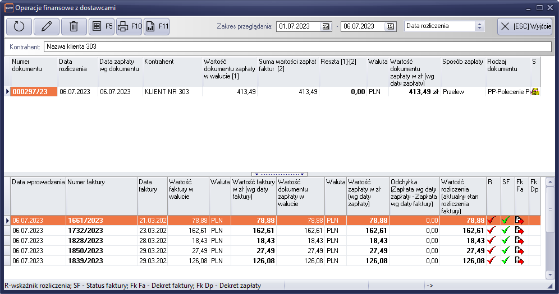Viewport: 559px width, 294px height.
Task: Click the status icon on document 000297/23 row
Action: [535, 92]
